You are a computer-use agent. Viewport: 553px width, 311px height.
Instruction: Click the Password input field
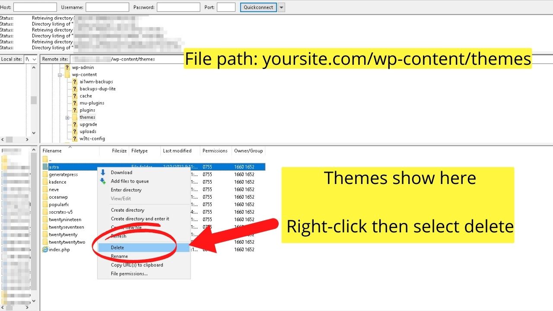tap(178, 7)
